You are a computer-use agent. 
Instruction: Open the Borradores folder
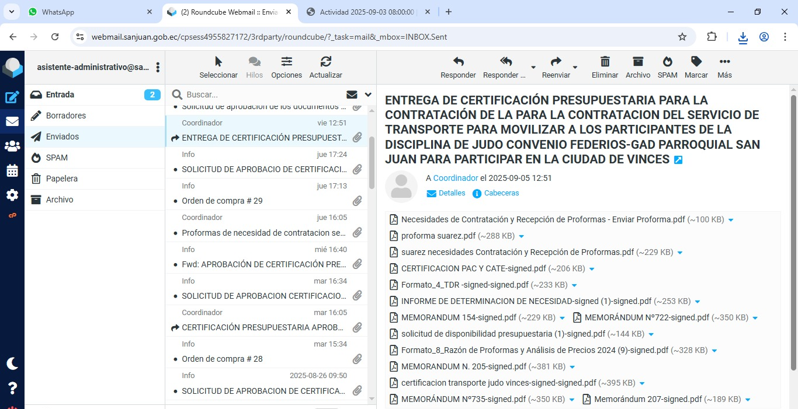coord(66,116)
